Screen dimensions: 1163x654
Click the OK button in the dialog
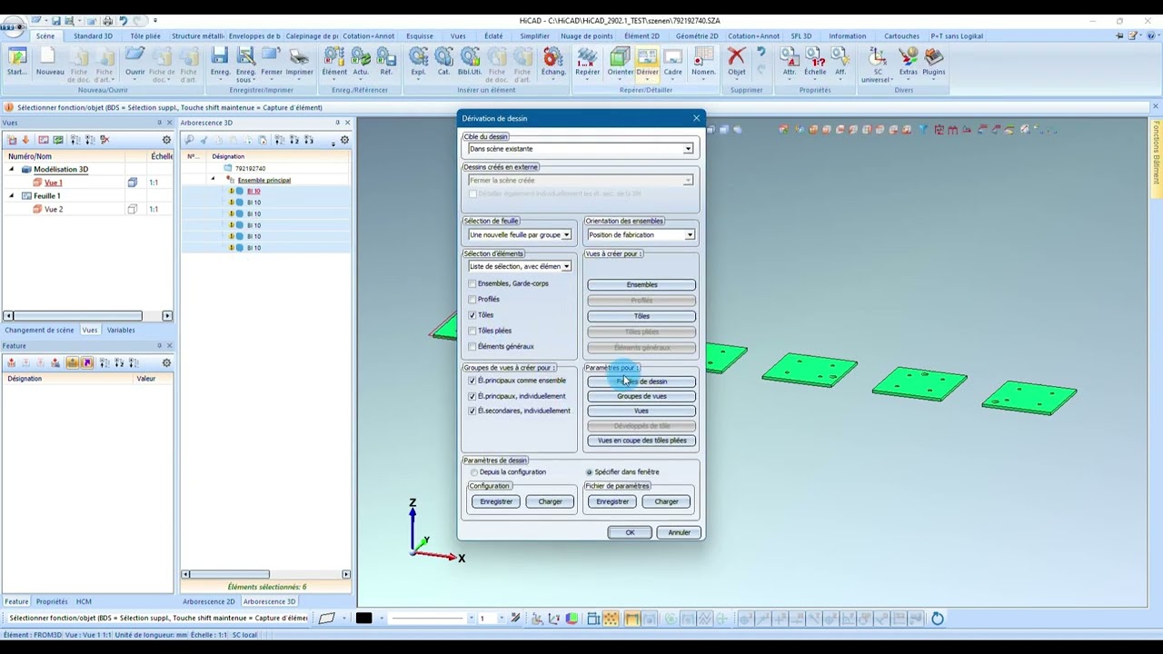[x=630, y=533]
